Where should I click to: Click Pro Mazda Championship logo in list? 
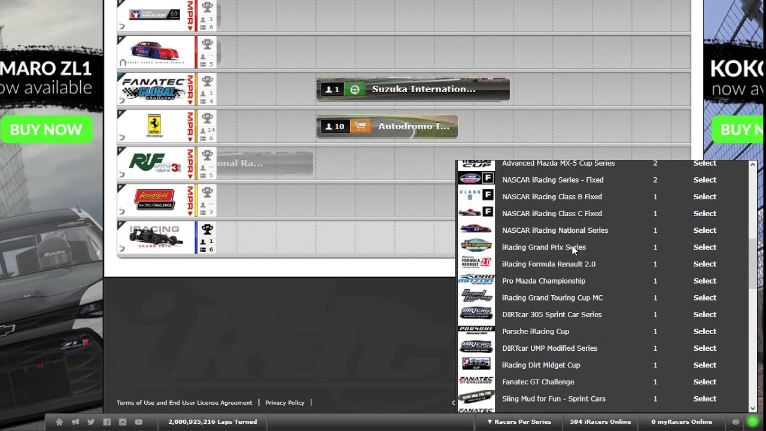[476, 279]
